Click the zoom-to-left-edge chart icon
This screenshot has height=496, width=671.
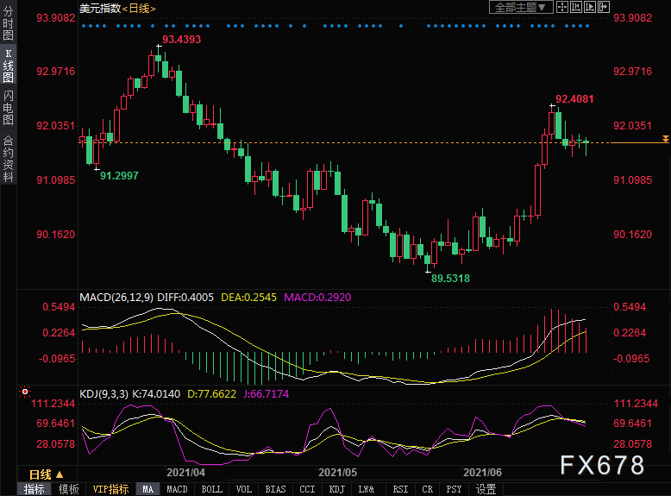pos(576,7)
